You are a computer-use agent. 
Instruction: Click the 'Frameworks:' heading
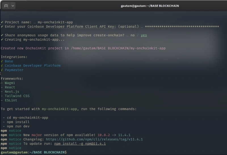tap(12, 79)
